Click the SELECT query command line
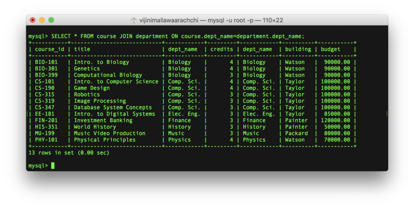This screenshot has height=208, width=414. 166,36
